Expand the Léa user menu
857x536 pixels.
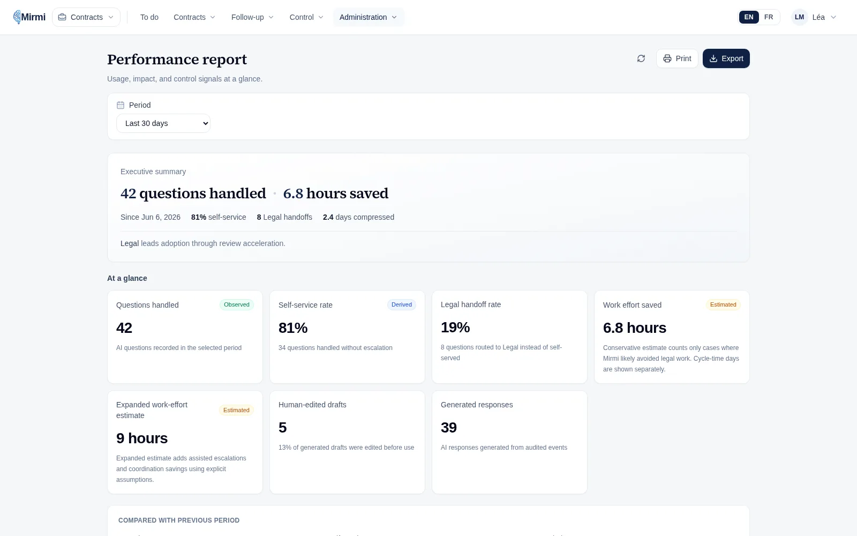coord(815,17)
